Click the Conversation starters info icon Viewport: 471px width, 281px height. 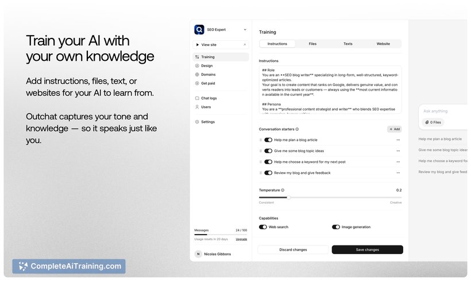297,129
